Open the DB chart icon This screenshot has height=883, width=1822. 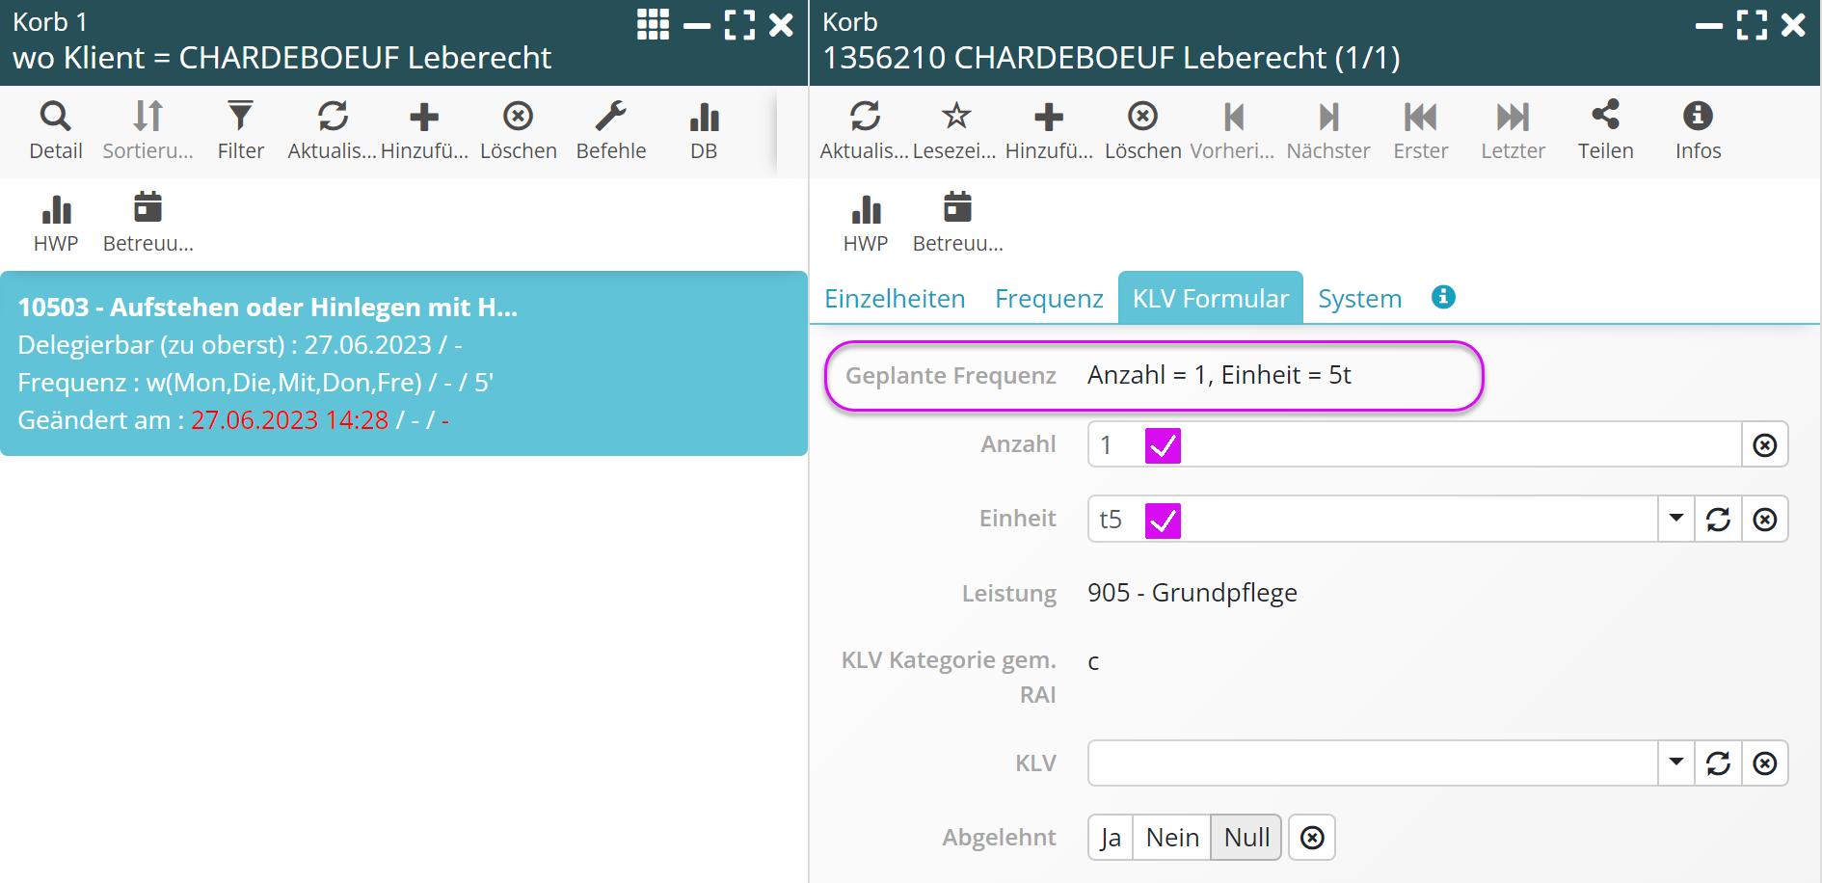704,130
